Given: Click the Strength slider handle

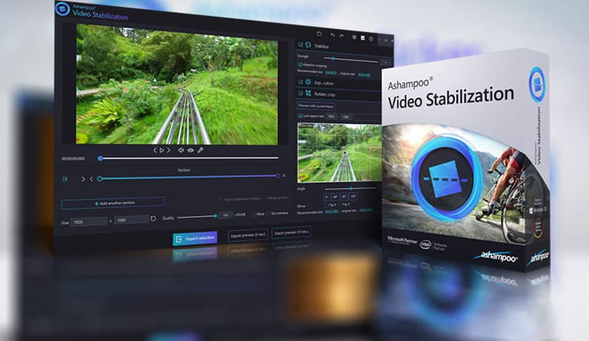Looking at the screenshot, I should [333, 58].
